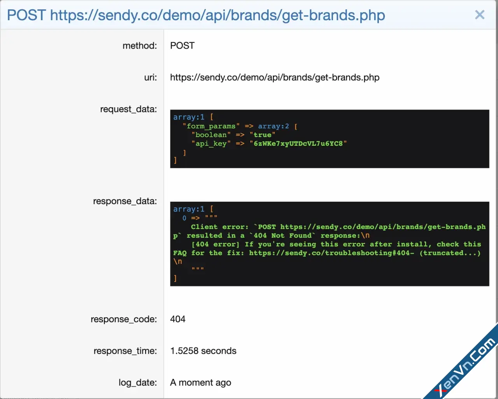Click the response_data code block
The image size is (498, 399).
point(330,244)
